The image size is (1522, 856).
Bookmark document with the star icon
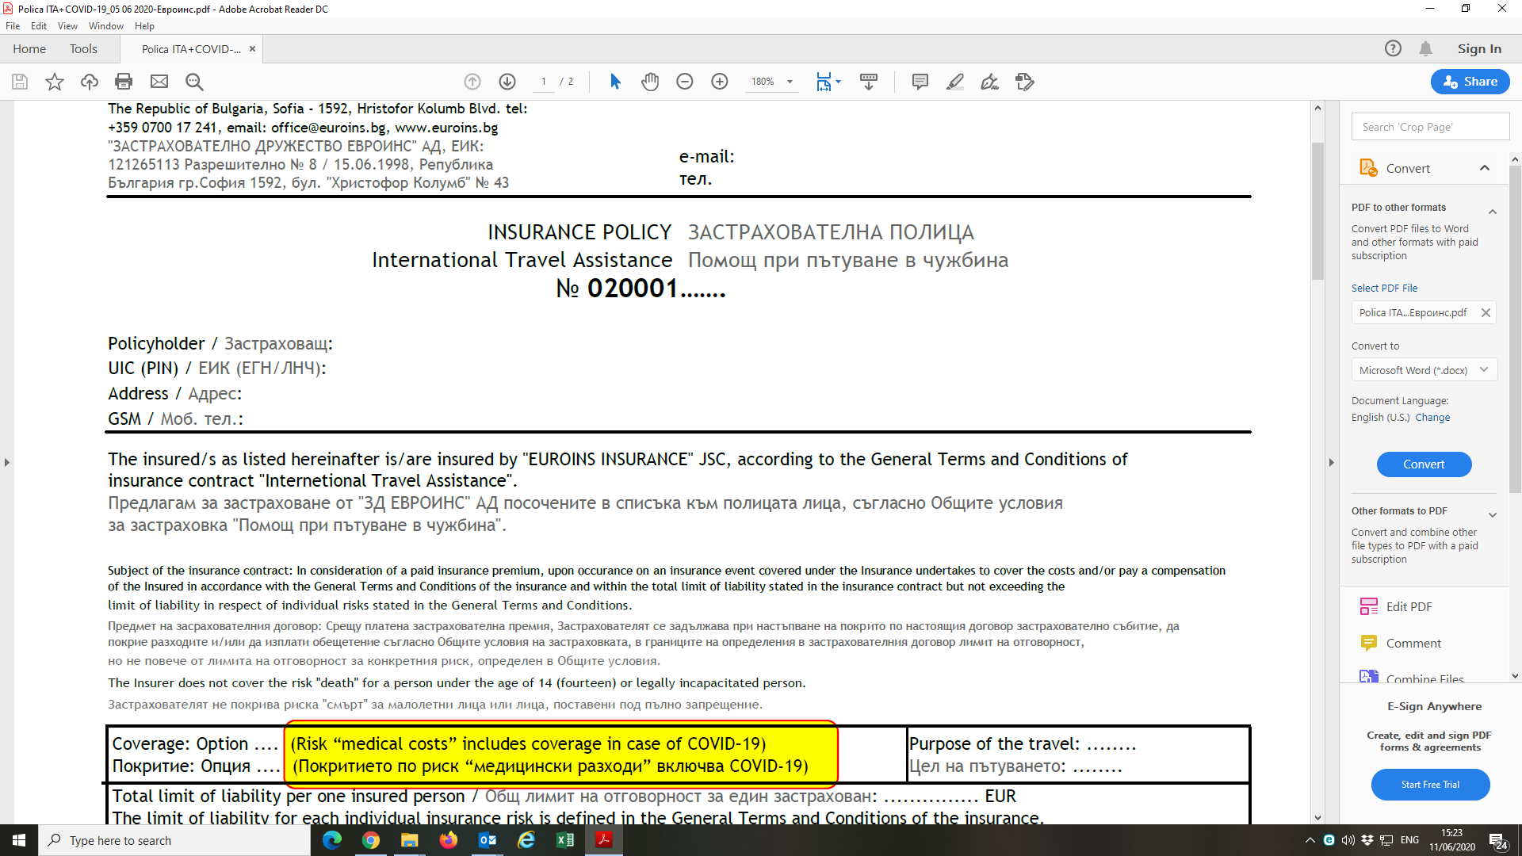[55, 82]
